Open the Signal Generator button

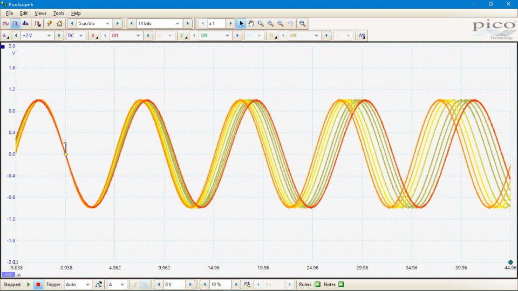pyautogui.click(x=37, y=24)
